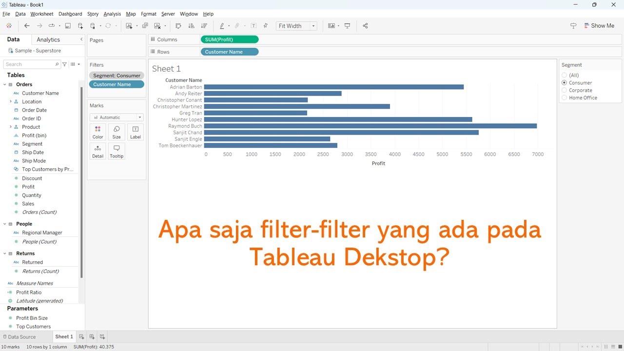Open the Fit Width dropdown
Image resolution: width=624 pixels, height=351 pixels.
point(296,26)
